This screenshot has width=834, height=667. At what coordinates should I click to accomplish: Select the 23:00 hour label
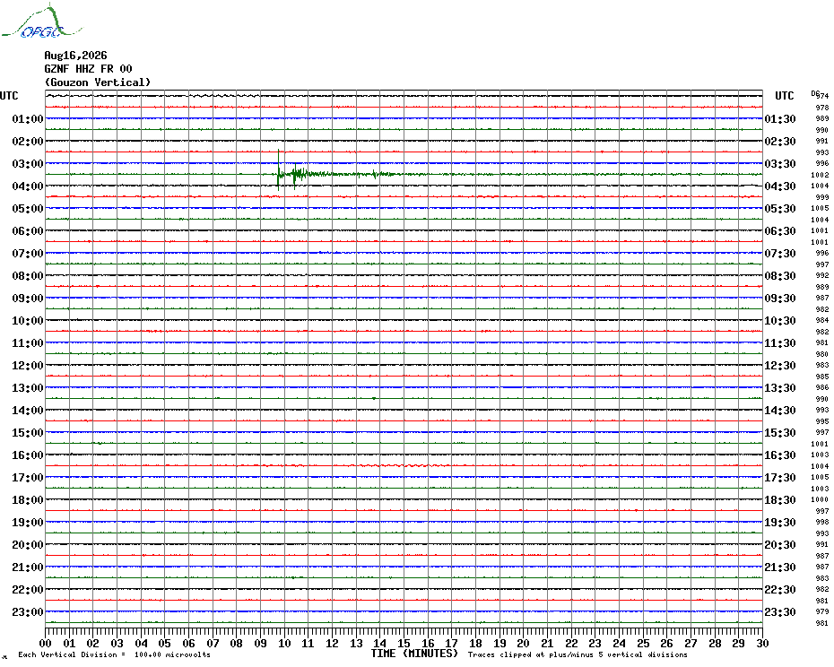pyautogui.click(x=28, y=611)
